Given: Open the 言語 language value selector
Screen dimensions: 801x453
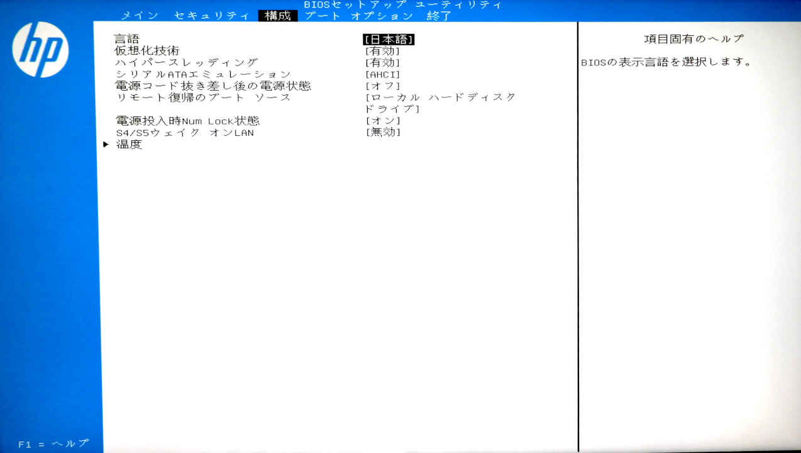Looking at the screenshot, I should [x=389, y=38].
